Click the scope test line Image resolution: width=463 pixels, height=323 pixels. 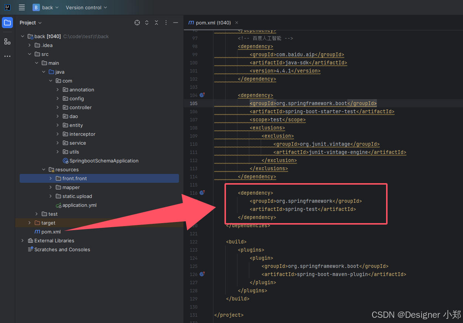pyautogui.click(x=278, y=120)
